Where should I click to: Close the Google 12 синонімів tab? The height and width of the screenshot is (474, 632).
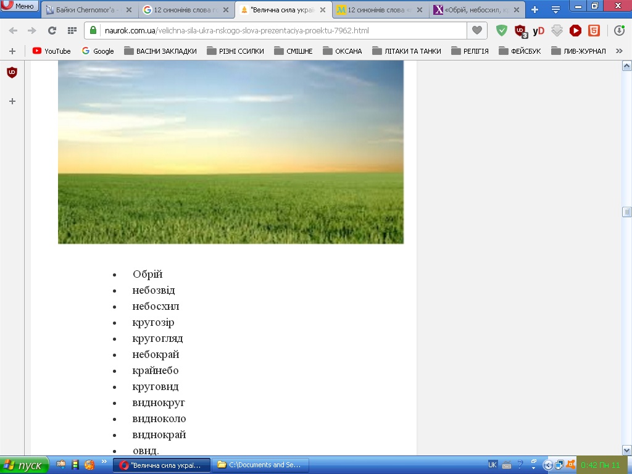(226, 10)
